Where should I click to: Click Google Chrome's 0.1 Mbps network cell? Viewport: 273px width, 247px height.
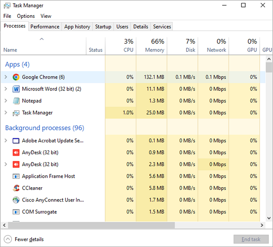pos(213,77)
